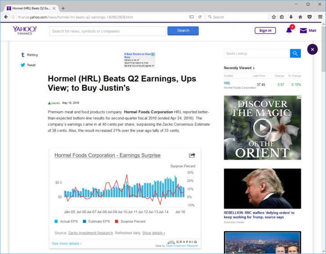Click the Sign in button
This screenshot has height=254, width=326.
[265, 30]
